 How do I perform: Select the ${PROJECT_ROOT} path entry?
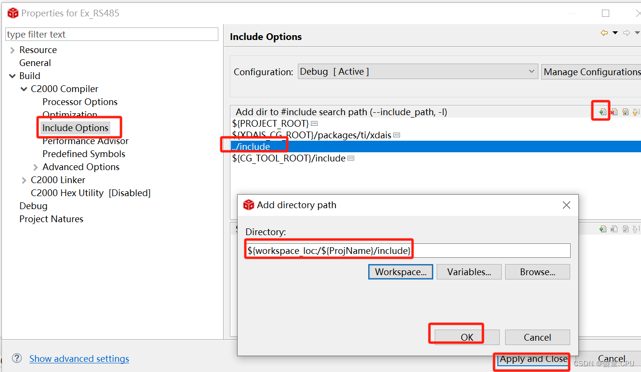point(270,123)
